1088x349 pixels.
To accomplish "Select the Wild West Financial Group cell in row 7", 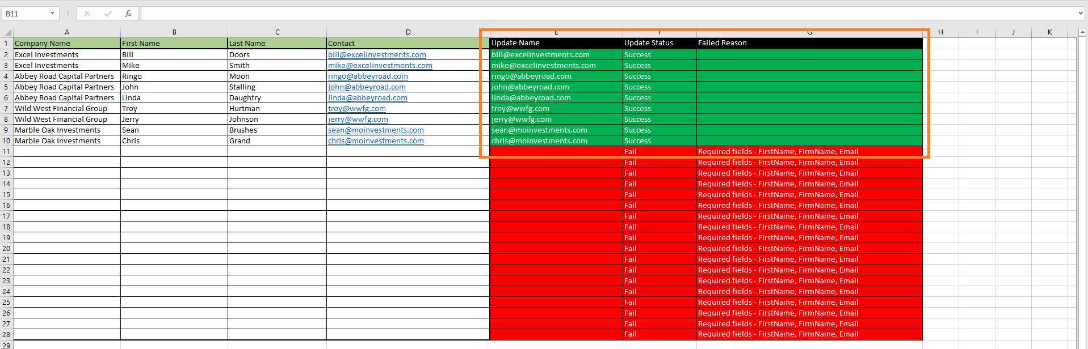I will [67, 108].
